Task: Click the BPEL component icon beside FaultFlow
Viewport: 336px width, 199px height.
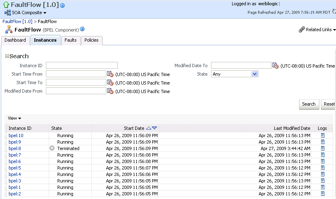Action: click(x=9, y=30)
